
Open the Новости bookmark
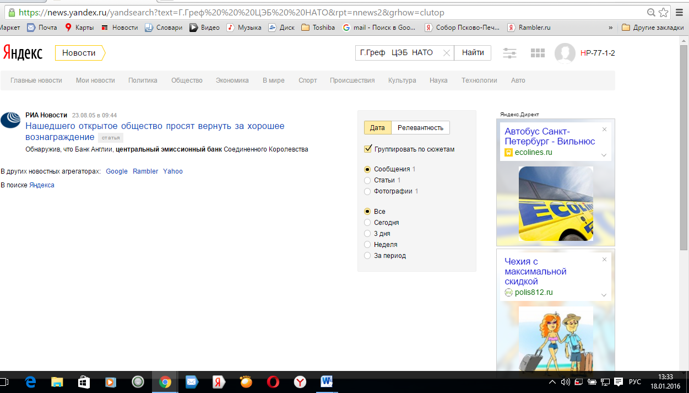point(119,28)
